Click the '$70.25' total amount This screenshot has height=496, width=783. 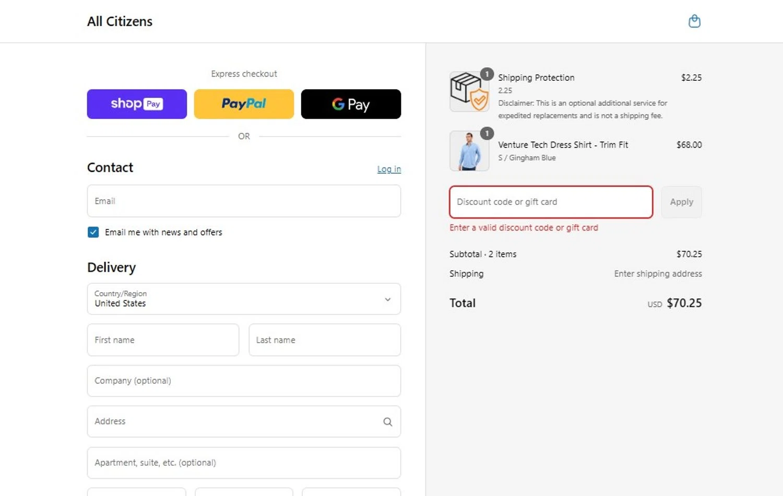[x=684, y=303]
